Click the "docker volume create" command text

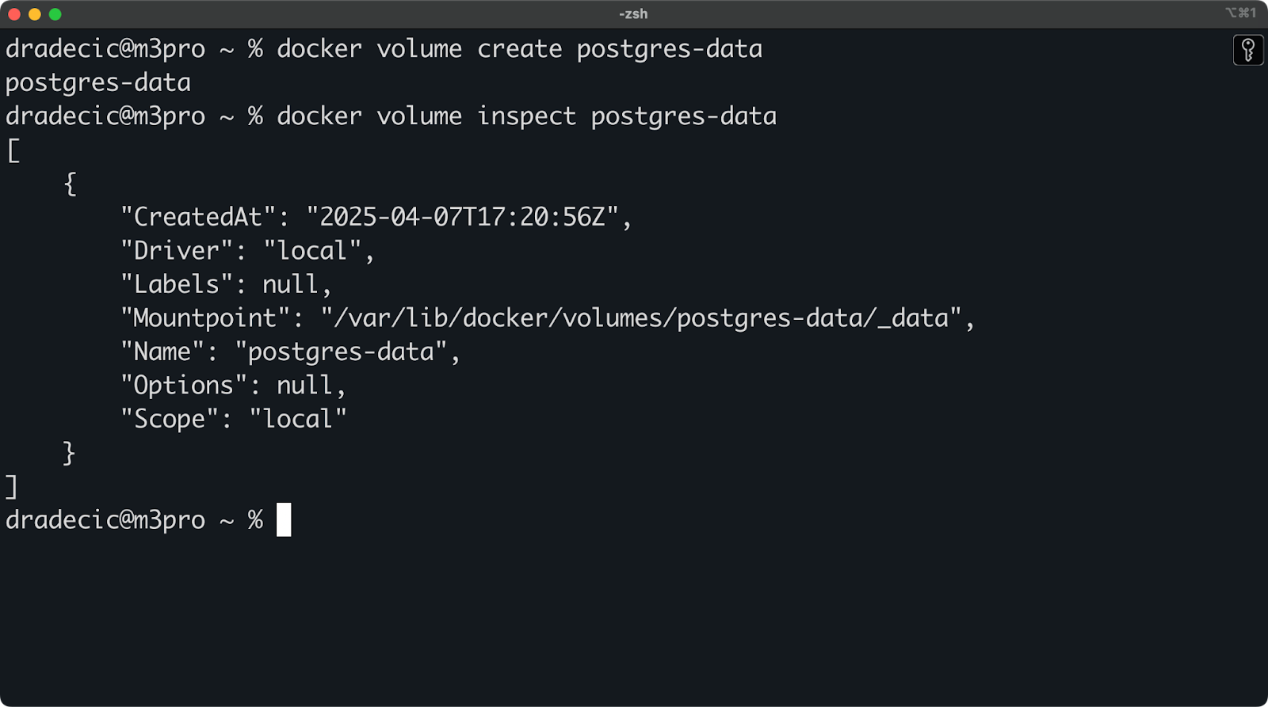(x=419, y=49)
